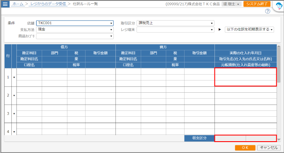
Task: Click the 収支区分 label
Action: (x=199, y=138)
